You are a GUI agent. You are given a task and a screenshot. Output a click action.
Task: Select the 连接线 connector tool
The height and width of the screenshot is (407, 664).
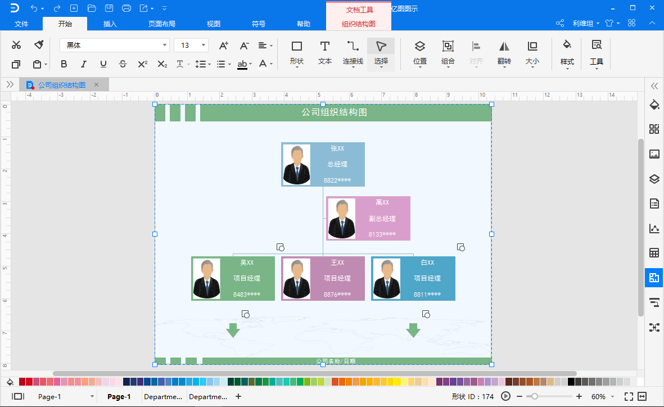(353, 53)
